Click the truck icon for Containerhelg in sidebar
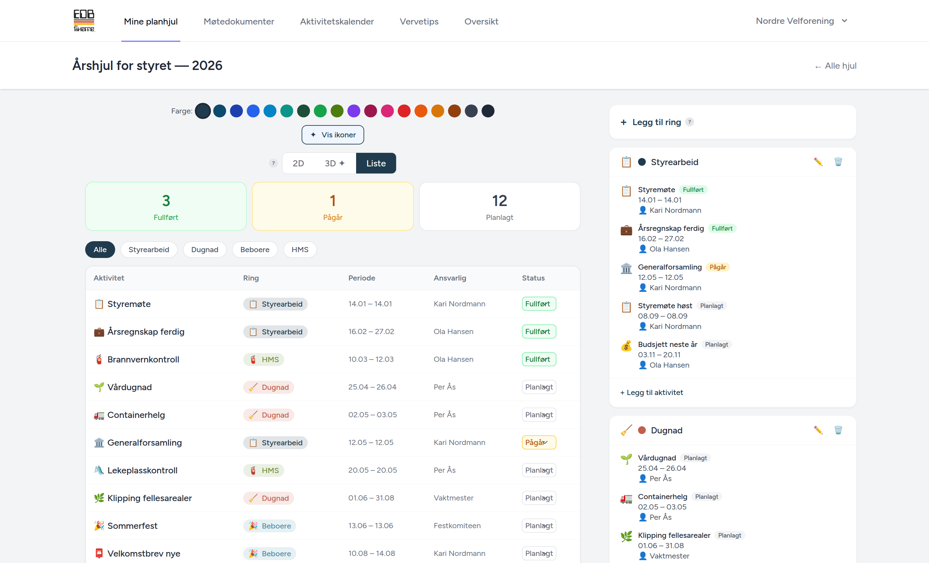The height and width of the screenshot is (563, 929). pos(626,499)
